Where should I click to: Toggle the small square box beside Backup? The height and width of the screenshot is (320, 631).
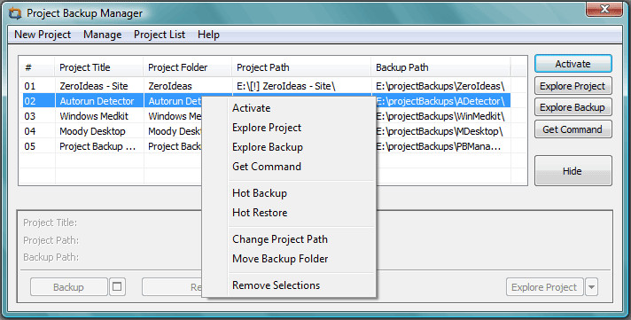pos(117,287)
